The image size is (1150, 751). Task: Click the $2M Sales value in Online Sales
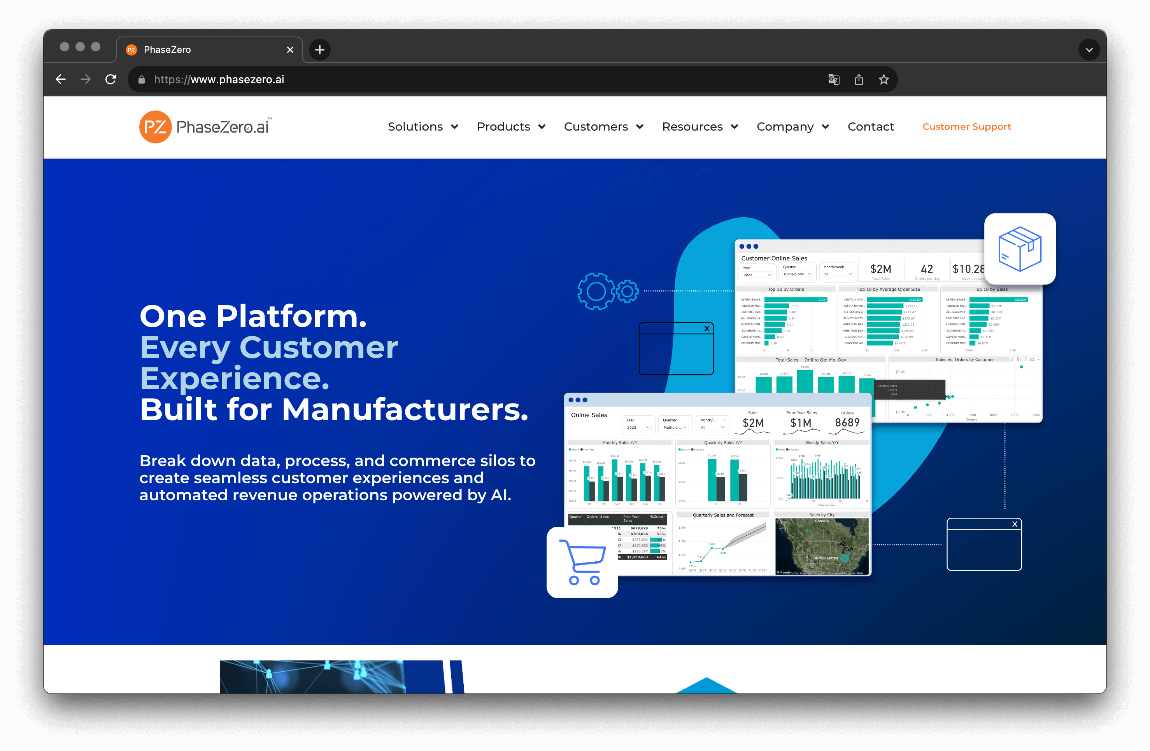click(x=753, y=423)
